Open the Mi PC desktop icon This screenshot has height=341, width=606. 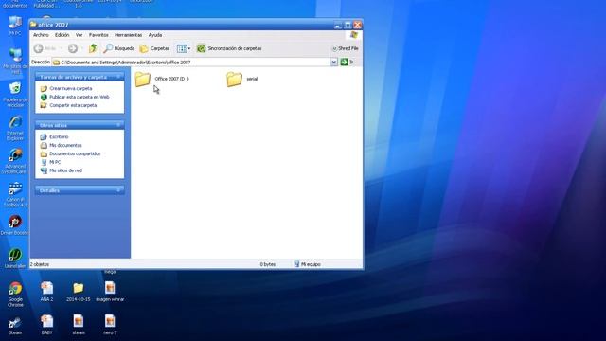(x=15, y=26)
